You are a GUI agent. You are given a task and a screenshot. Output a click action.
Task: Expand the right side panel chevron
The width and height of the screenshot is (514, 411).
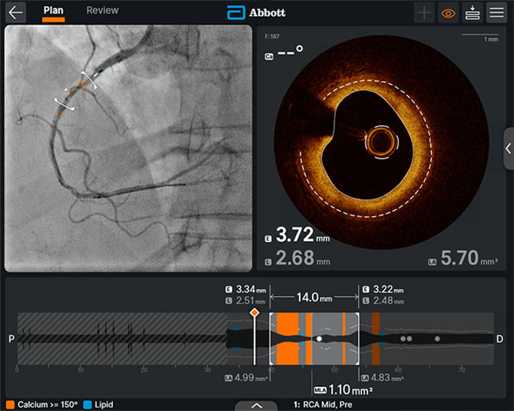(509, 148)
